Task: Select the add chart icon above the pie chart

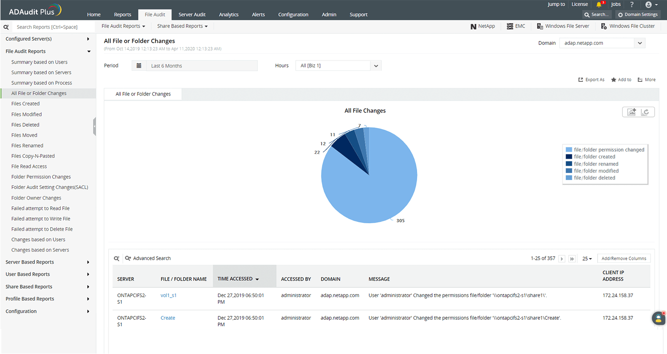Action: [x=631, y=112]
